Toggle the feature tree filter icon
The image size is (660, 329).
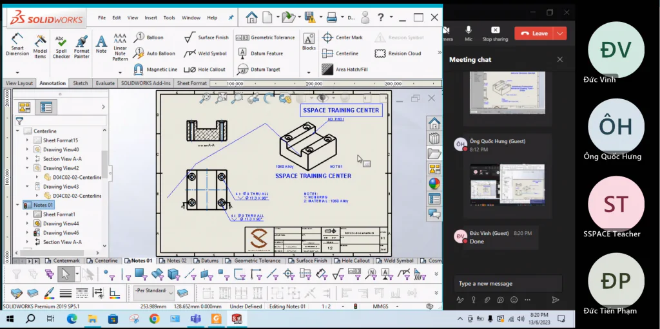19,121
